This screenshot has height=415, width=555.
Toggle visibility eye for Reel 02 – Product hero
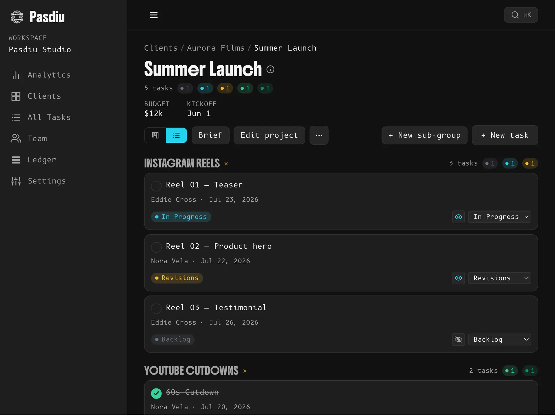[458, 278]
